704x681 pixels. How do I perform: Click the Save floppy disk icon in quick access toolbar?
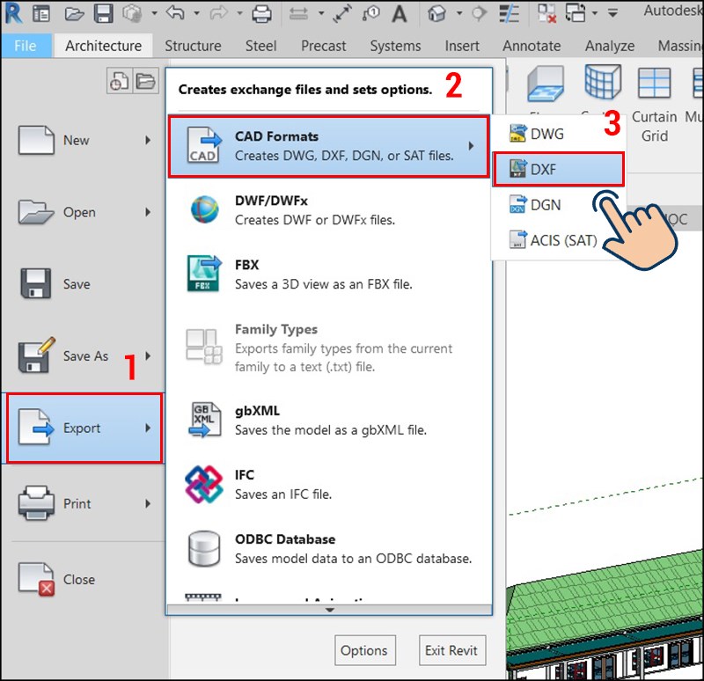coord(103,13)
